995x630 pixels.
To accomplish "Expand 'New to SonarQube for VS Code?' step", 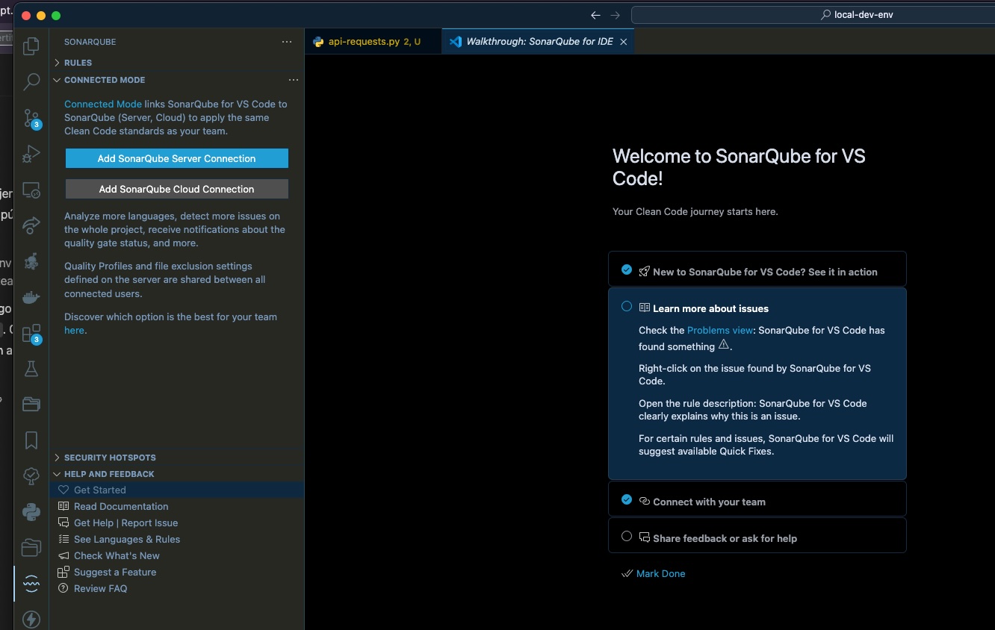I will [757, 269].
